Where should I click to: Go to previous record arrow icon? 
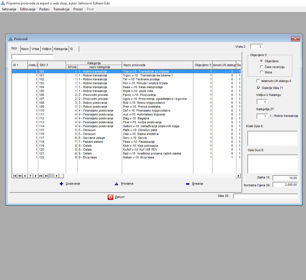25,176
